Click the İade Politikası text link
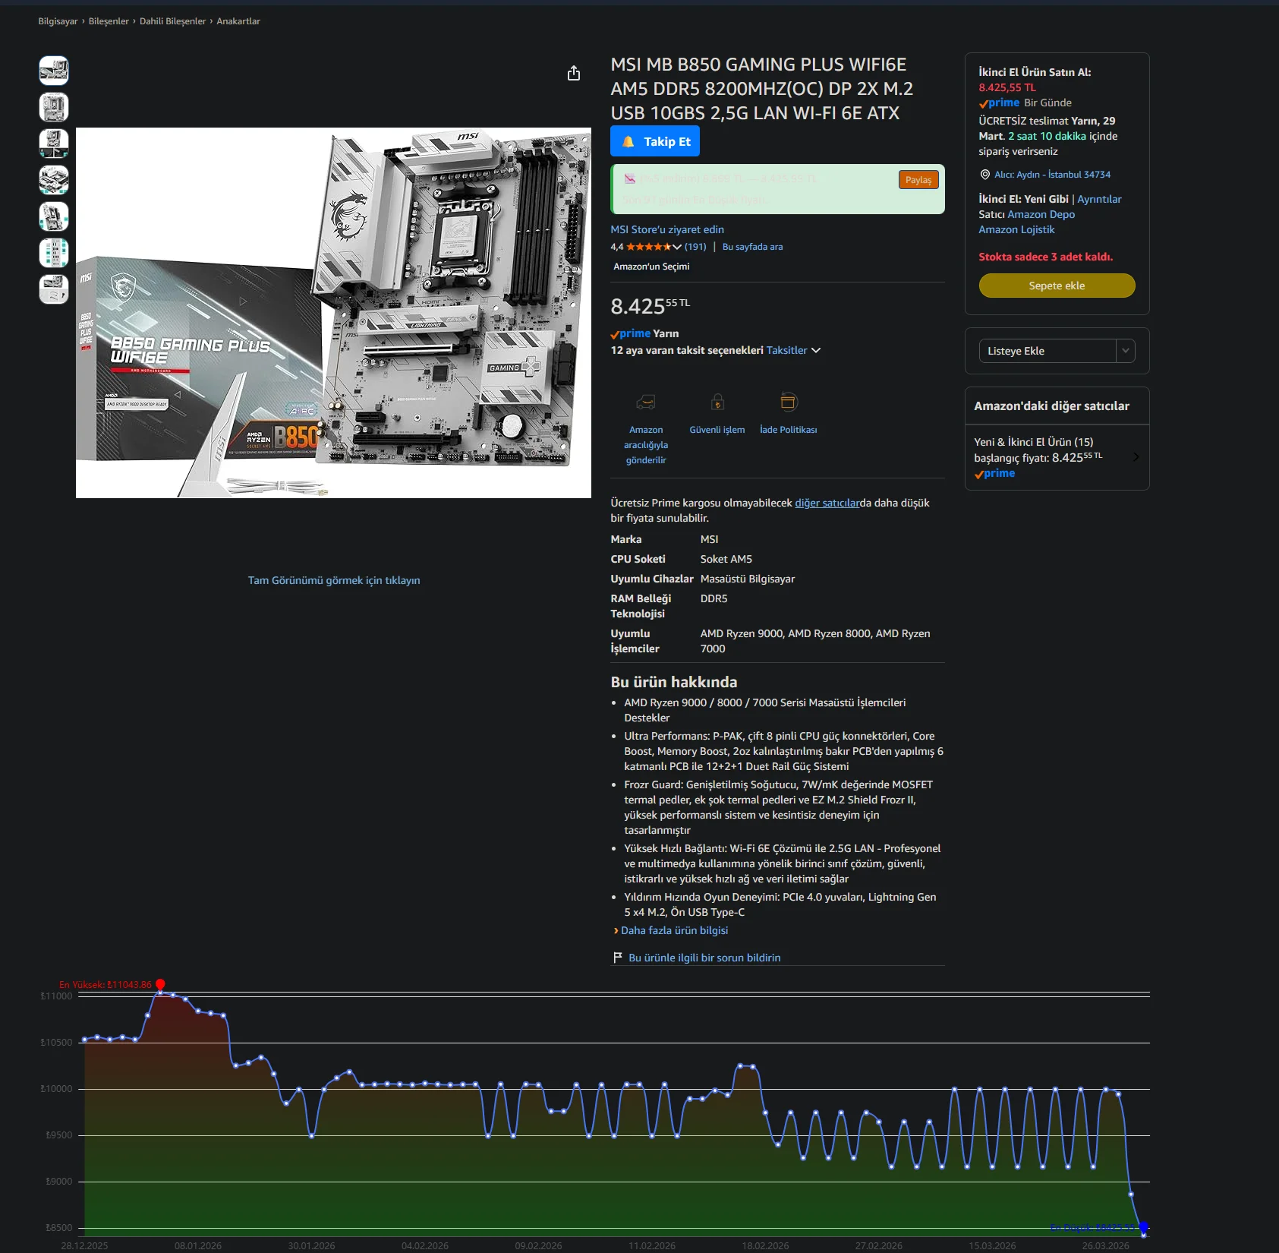This screenshot has width=1279, height=1253. pyautogui.click(x=789, y=430)
